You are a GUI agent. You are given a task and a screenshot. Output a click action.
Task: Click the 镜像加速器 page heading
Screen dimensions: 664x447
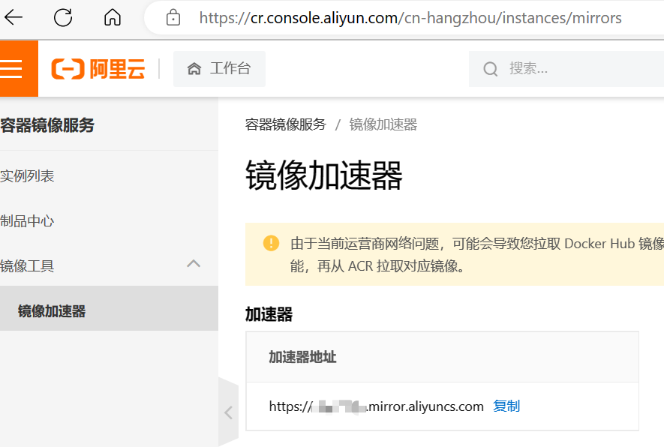point(324,175)
